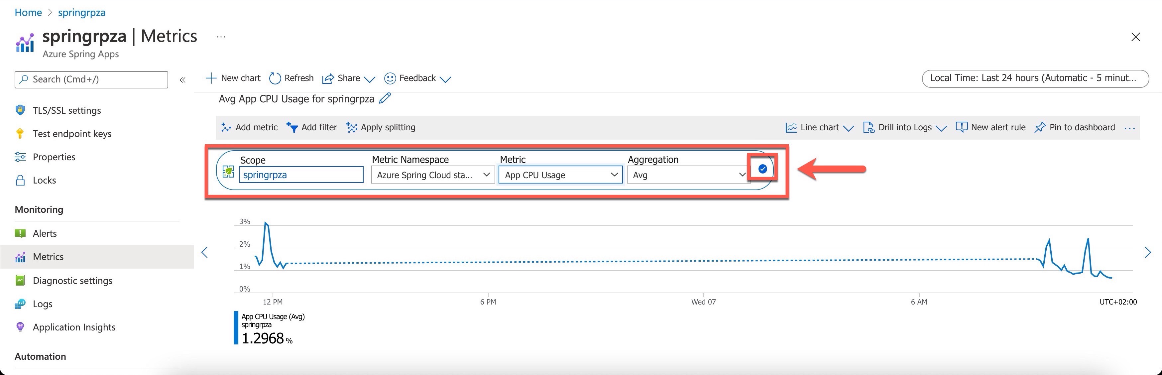Click the Home breadcrumb link
Image resolution: width=1162 pixels, height=375 pixels.
(28, 13)
